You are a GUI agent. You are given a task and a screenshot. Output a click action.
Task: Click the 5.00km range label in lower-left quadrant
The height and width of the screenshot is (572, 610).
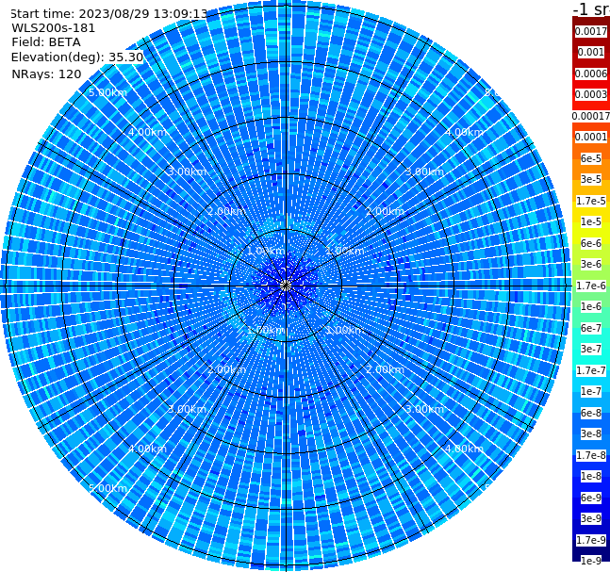107,488
